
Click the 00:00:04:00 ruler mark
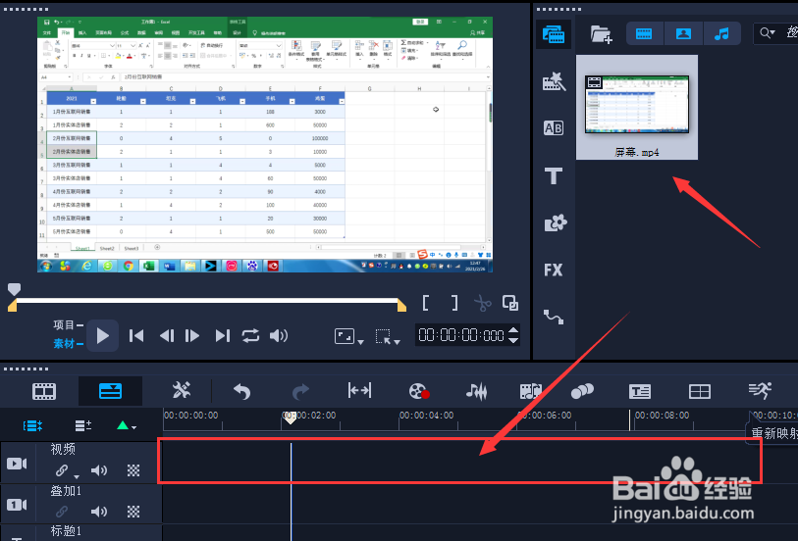coord(426,415)
